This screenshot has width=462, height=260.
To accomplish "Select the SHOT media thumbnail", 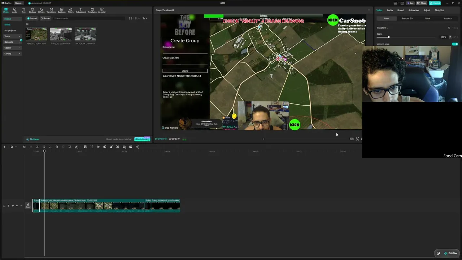I will [x=86, y=34].
